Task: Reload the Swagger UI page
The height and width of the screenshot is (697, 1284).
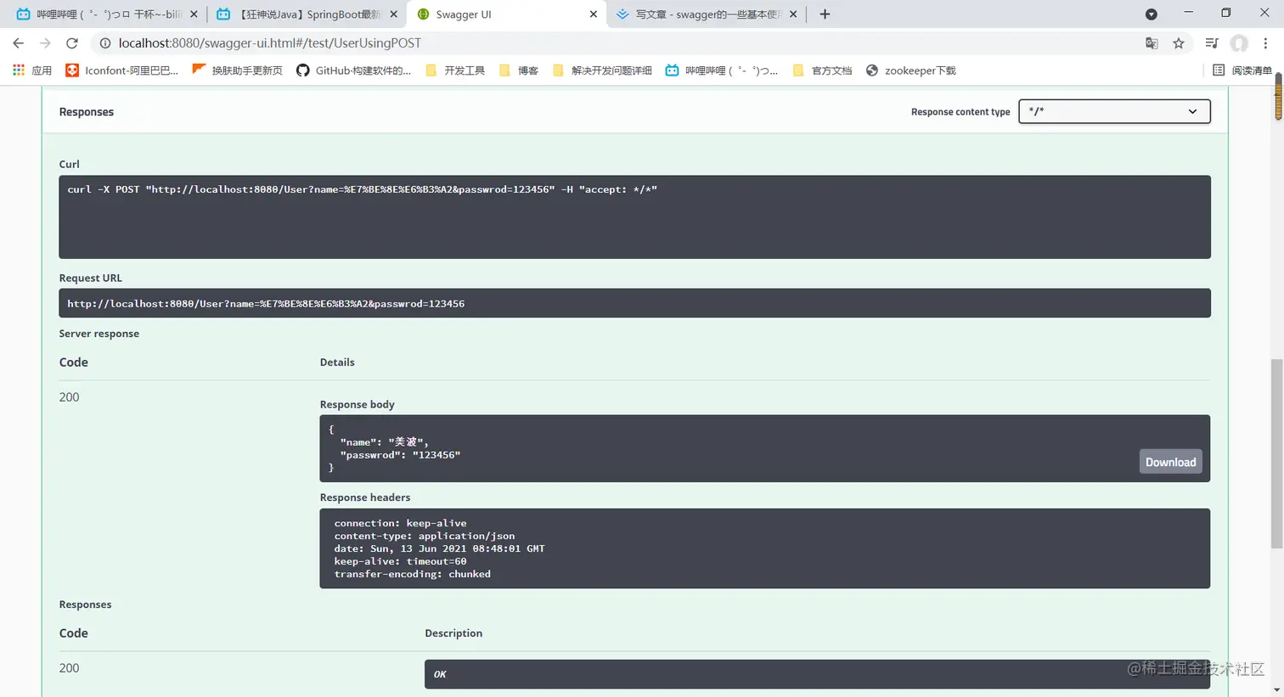Action: [x=72, y=43]
